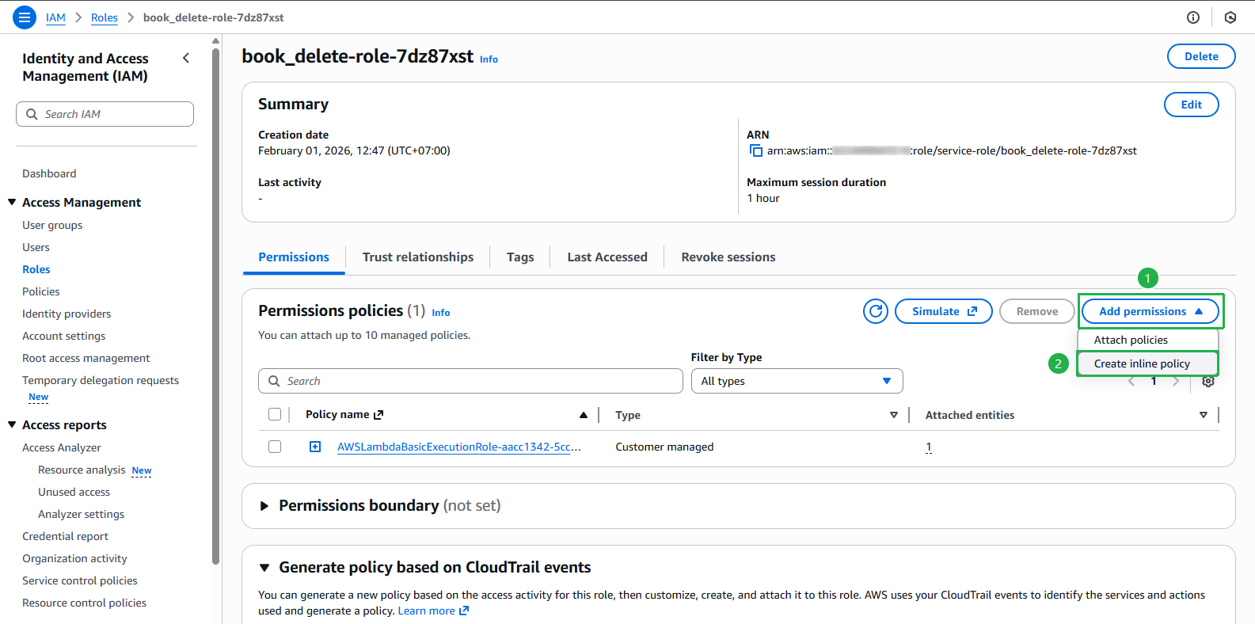Click the Remove policy button
Image resolution: width=1255 pixels, height=624 pixels.
click(x=1037, y=311)
